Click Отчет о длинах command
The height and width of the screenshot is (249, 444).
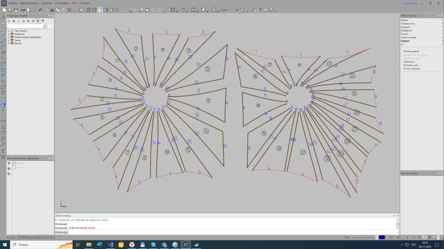[412, 69]
